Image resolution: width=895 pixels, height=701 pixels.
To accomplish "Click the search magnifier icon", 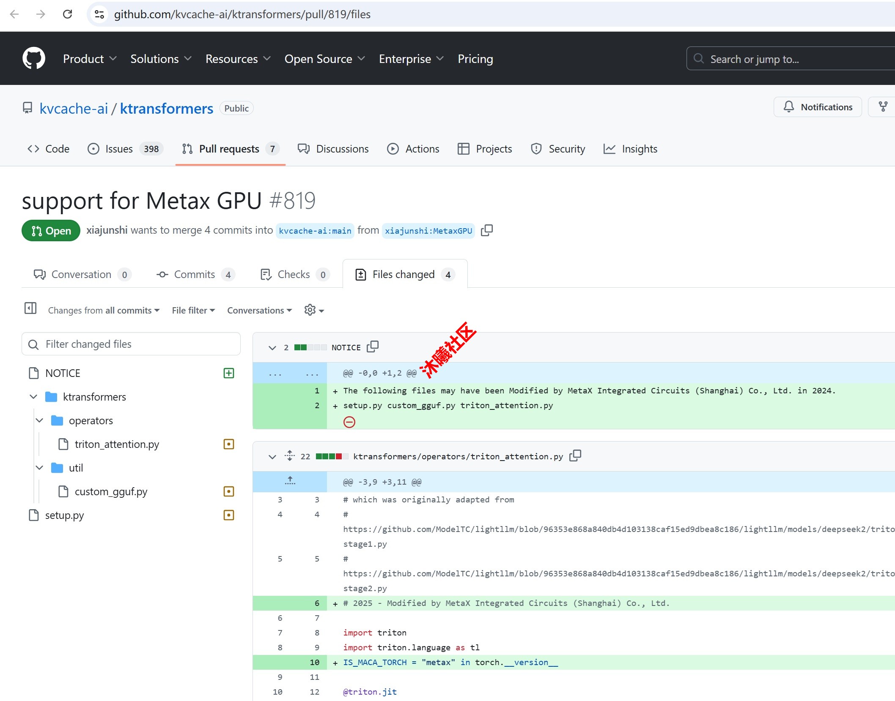I will click(699, 58).
